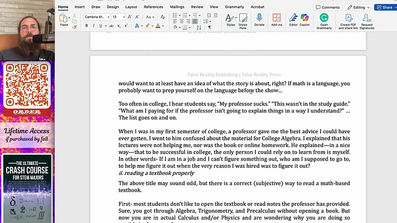Launch Copilot

pyautogui.click(x=304, y=20)
